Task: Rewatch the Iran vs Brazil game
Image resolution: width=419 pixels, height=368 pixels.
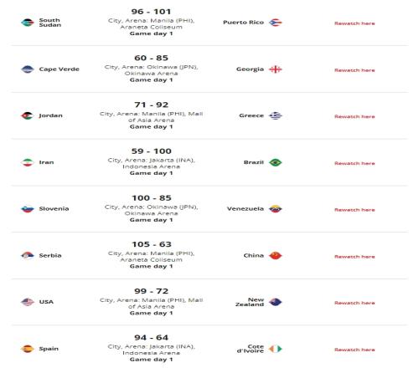Action: pyautogui.click(x=354, y=163)
